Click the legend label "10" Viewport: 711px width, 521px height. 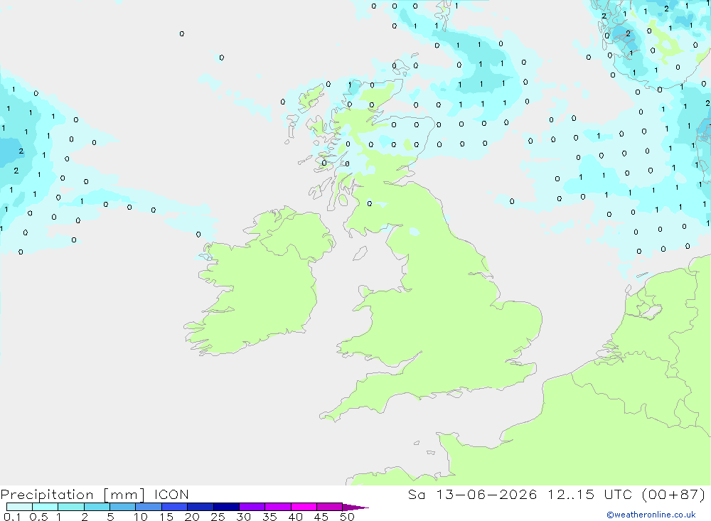[x=140, y=517]
